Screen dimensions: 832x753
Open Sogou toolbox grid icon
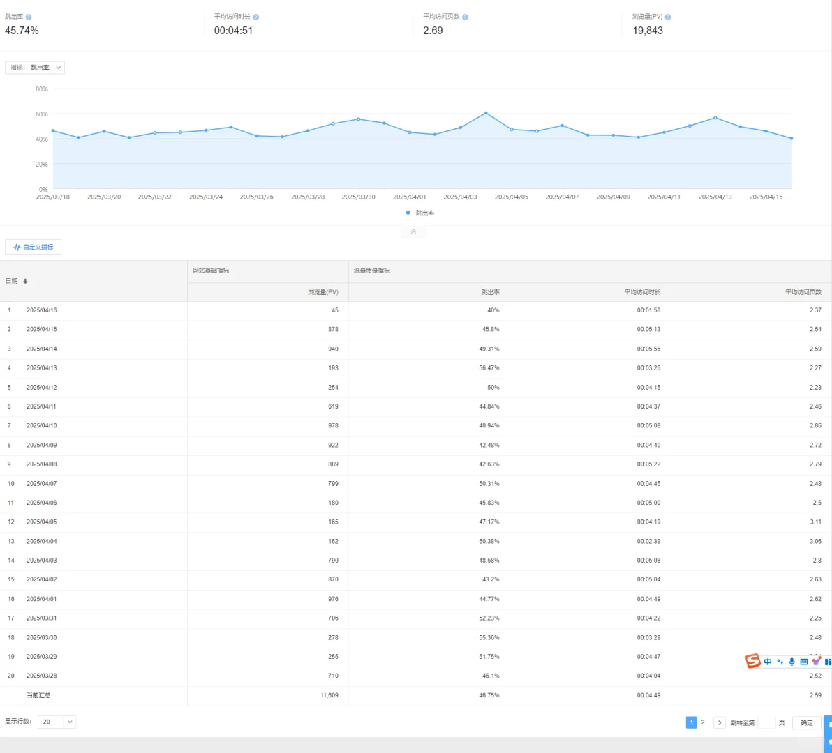pos(828,662)
